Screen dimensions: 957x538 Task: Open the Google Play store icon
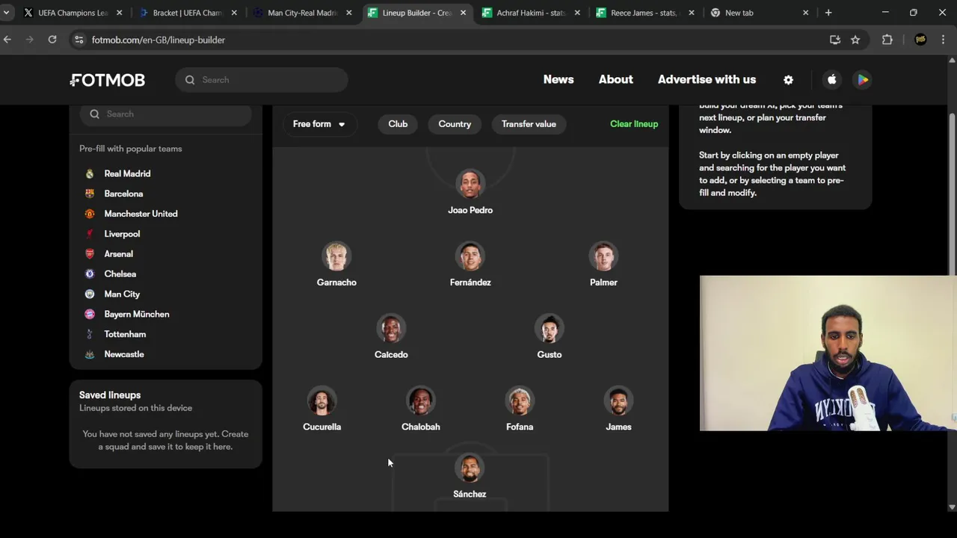863,80
